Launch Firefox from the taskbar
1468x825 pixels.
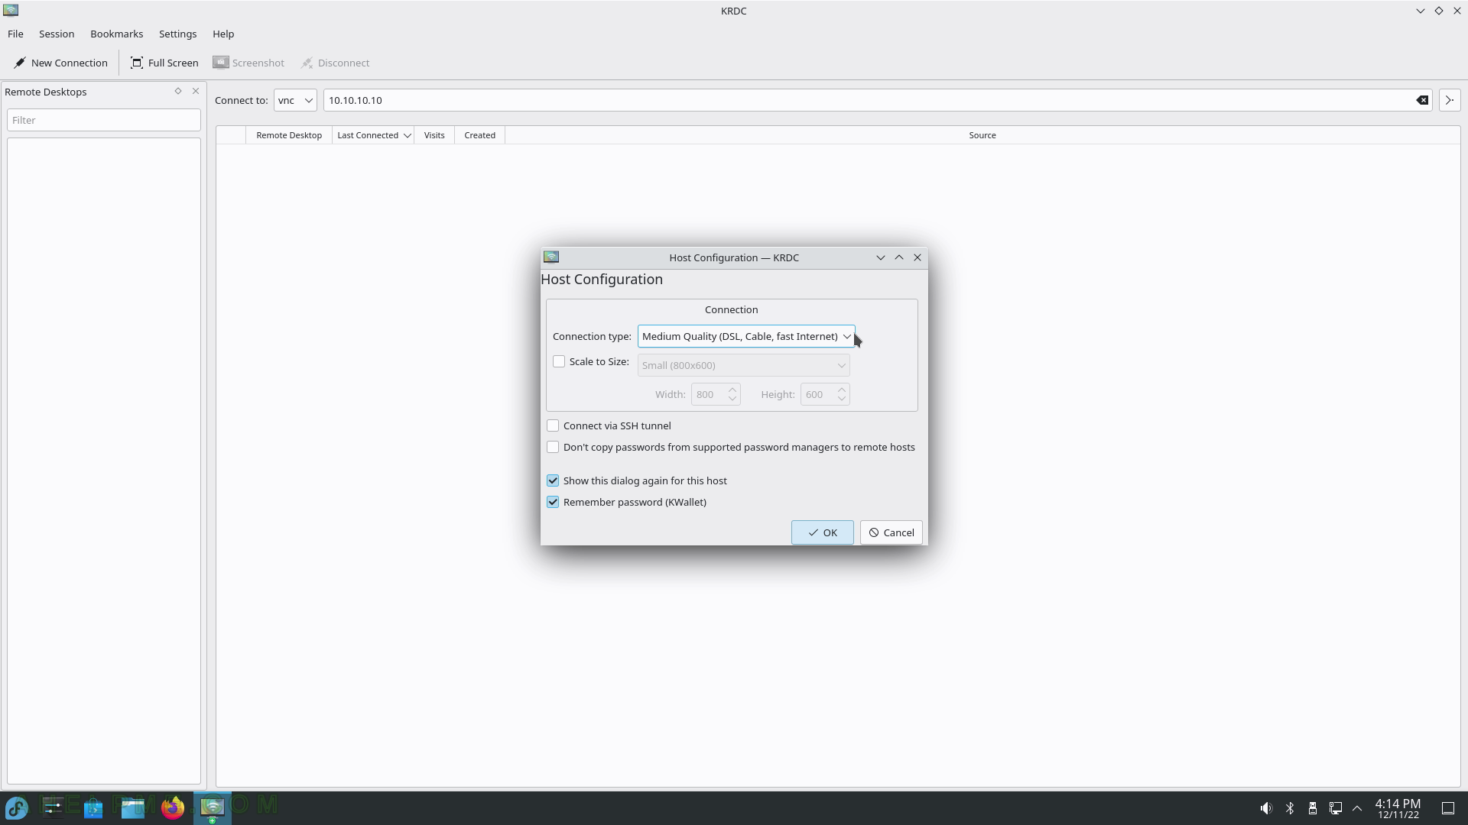click(x=173, y=807)
